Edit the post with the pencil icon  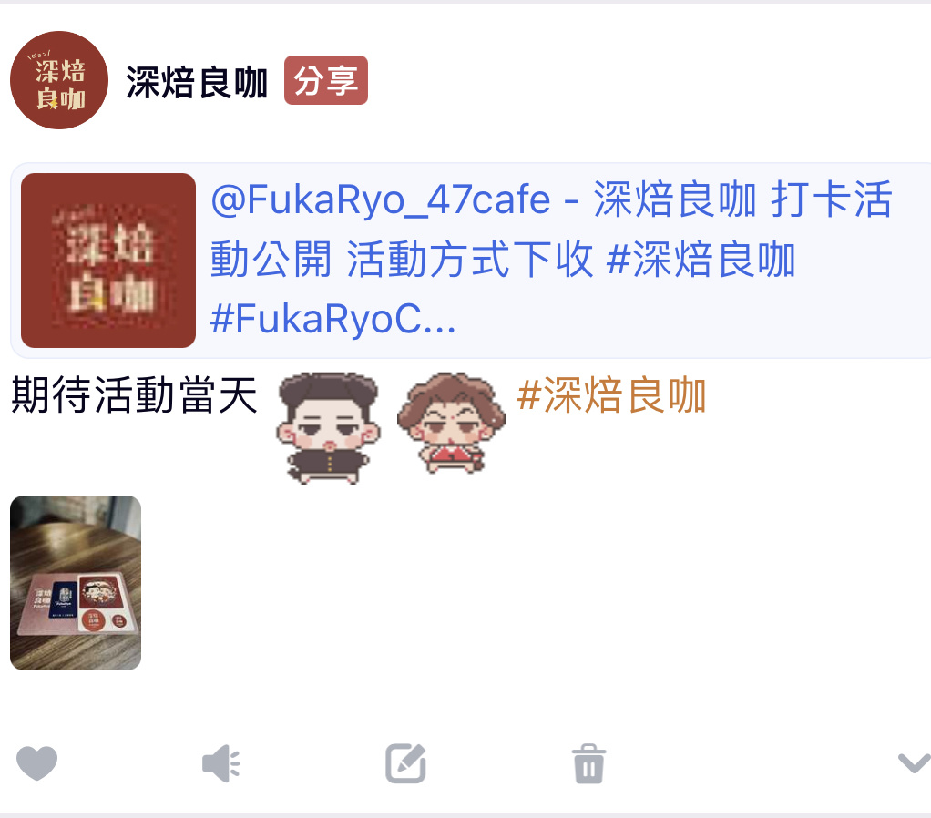pos(405,762)
